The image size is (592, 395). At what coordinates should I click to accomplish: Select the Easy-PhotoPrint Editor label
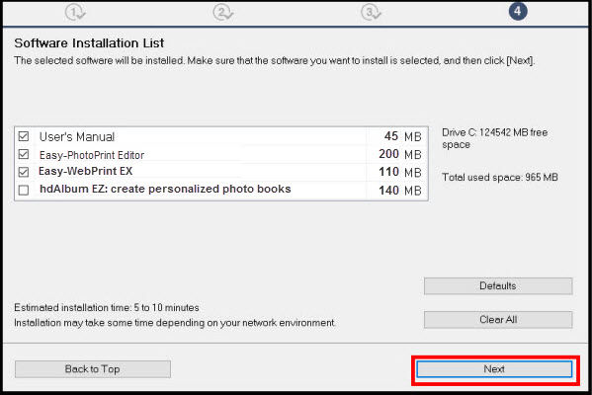(x=92, y=155)
